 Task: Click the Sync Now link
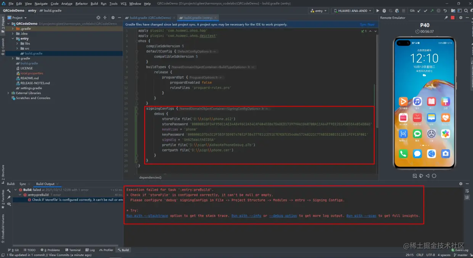(x=367, y=24)
